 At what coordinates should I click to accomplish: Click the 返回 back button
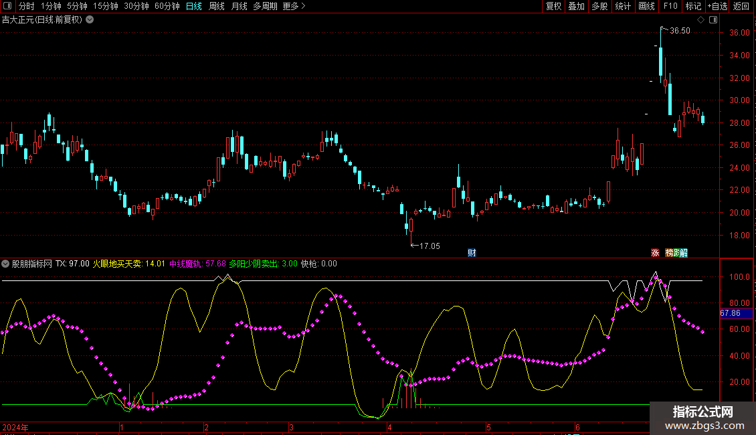(741, 6)
